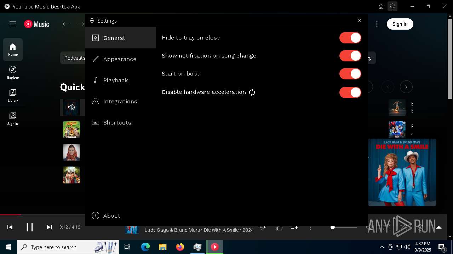Open Microsoft Edge from taskbar
Viewport: 453px width, 254px height.
pyautogui.click(x=145, y=247)
